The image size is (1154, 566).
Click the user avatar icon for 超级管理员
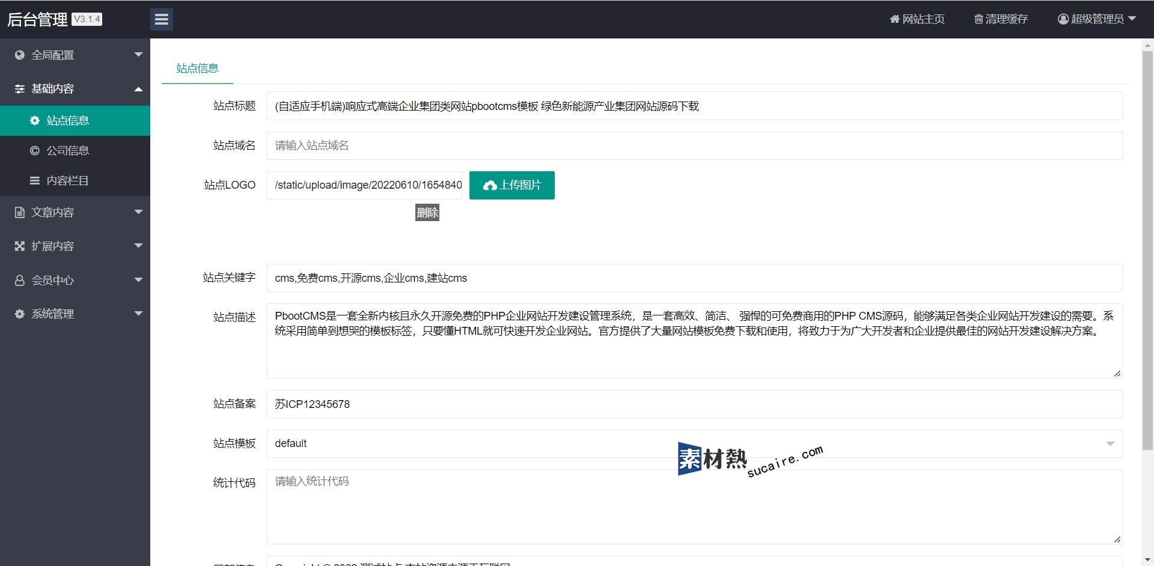click(x=1063, y=19)
